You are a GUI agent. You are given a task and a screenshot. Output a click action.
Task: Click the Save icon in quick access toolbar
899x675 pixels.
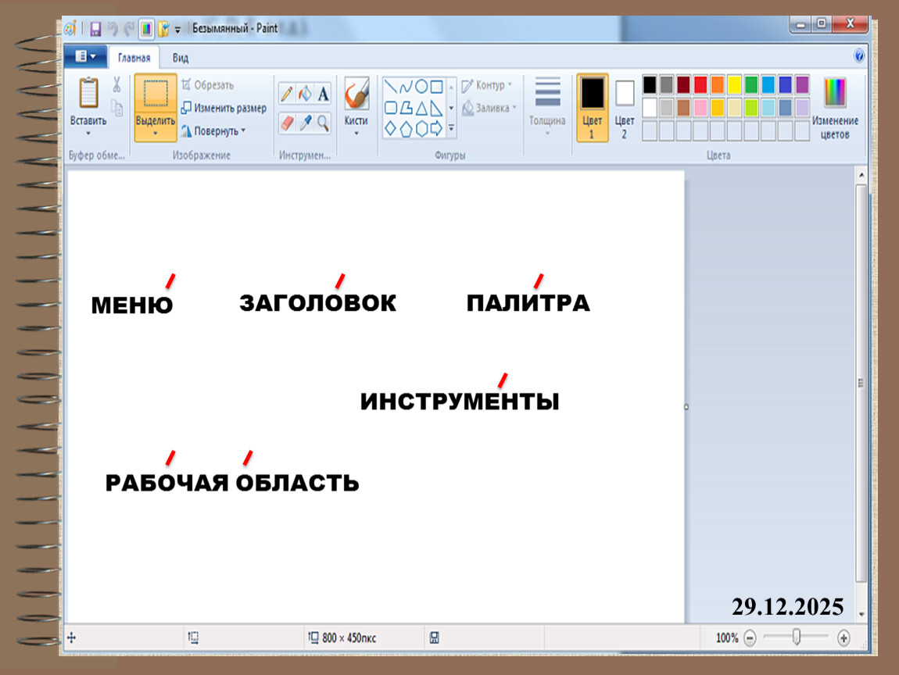coord(95,30)
